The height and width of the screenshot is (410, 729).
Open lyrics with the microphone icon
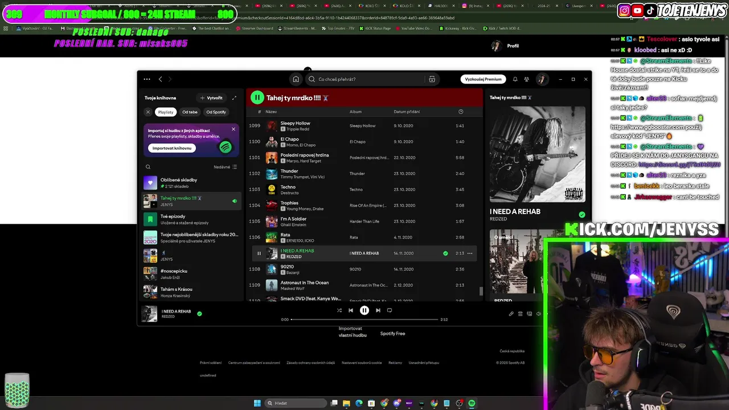[511, 314]
